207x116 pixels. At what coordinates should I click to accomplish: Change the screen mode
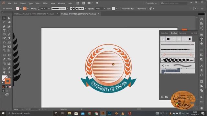(6, 95)
